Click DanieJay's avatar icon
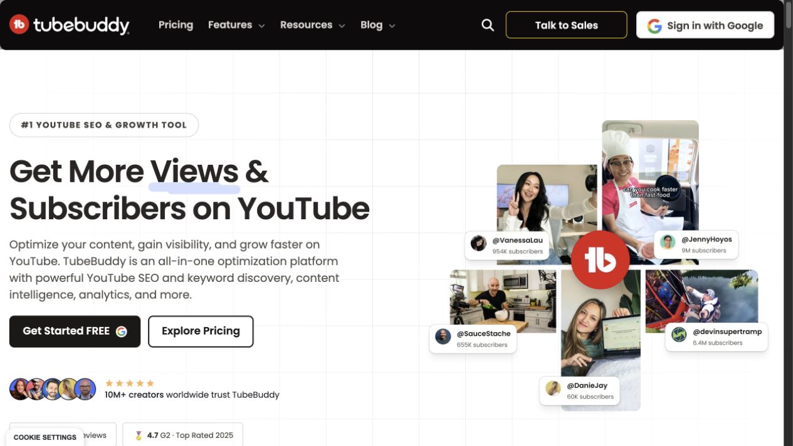Image resolution: width=793 pixels, height=446 pixels. point(553,388)
